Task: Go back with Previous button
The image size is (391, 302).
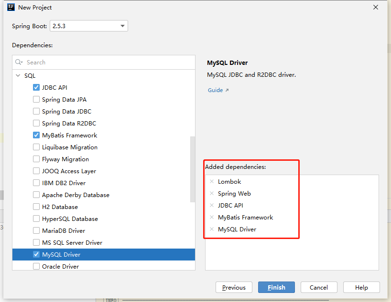Action: click(234, 287)
